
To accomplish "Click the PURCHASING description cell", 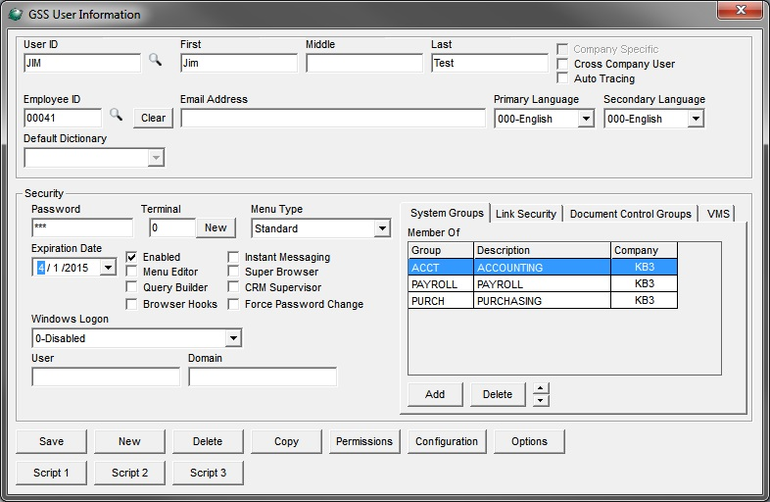I will pos(542,301).
